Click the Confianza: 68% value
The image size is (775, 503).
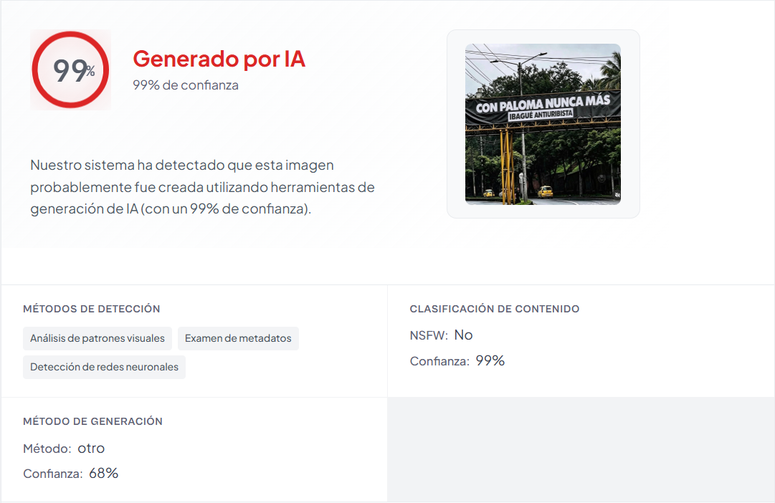coord(71,474)
